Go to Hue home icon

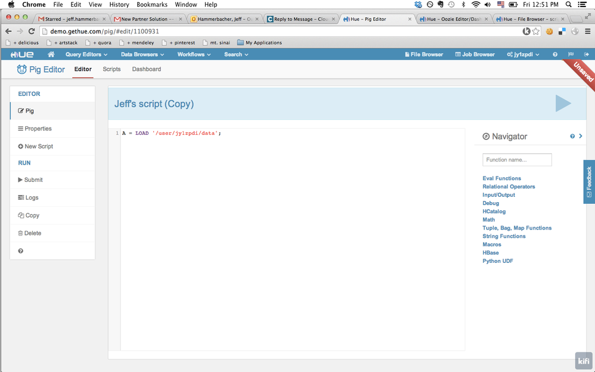coord(51,54)
